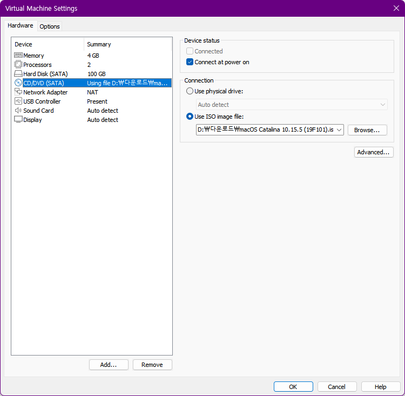The height and width of the screenshot is (396, 405).
Task: Expand the ISO image path dropdown arrow
Action: pyautogui.click(x=339, y=130)
